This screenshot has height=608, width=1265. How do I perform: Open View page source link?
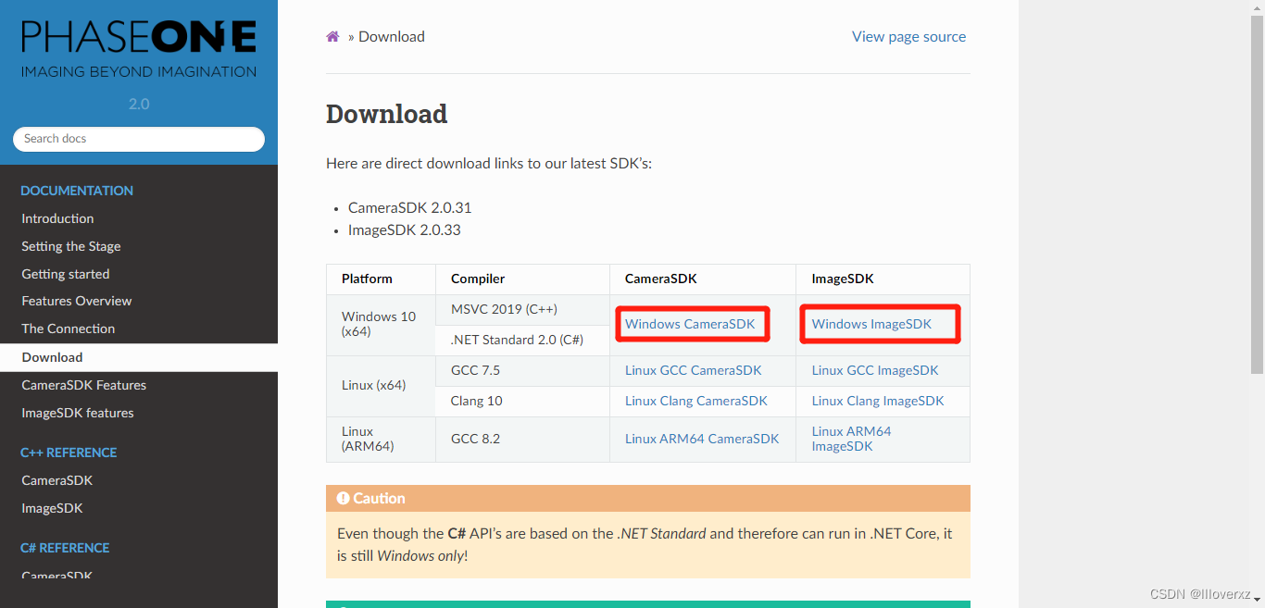click(908, 36)
